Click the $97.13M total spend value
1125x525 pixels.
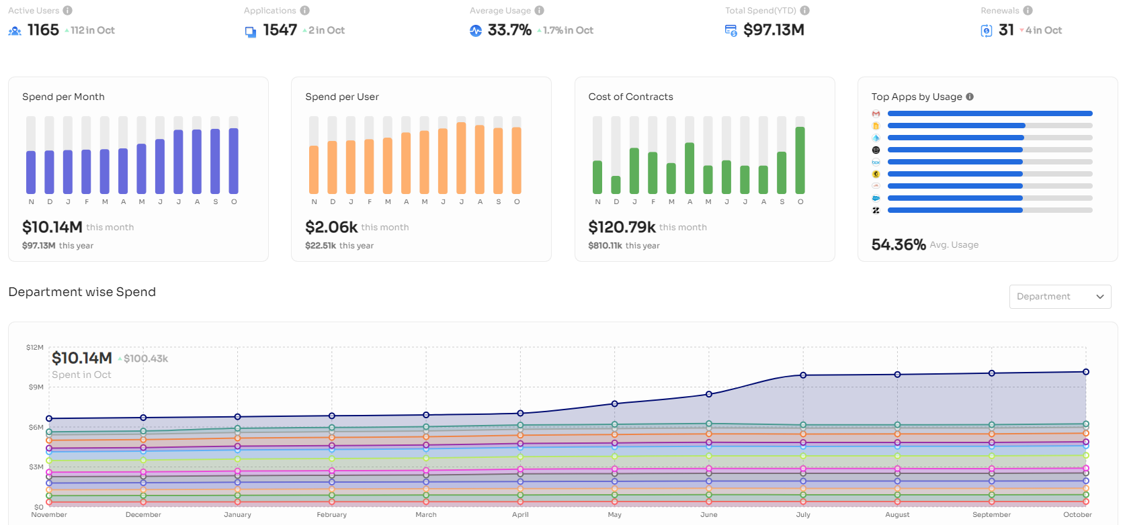point(774,30)
